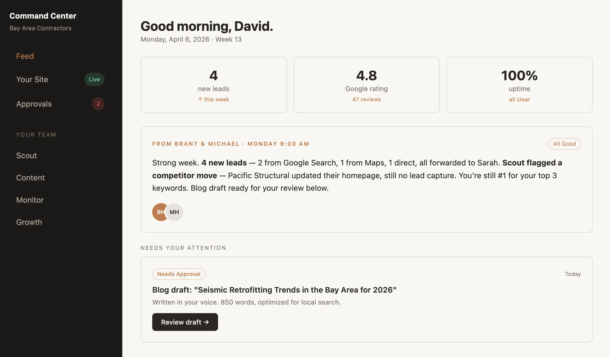The height and width of the screenshot is (357, 610).
Task: Click the Live status badge
Action: pos(94,79)
